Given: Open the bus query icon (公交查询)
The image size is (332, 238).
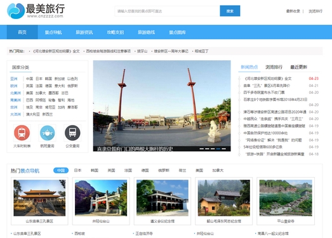Looking at the screenshot, I should point(72,133).
